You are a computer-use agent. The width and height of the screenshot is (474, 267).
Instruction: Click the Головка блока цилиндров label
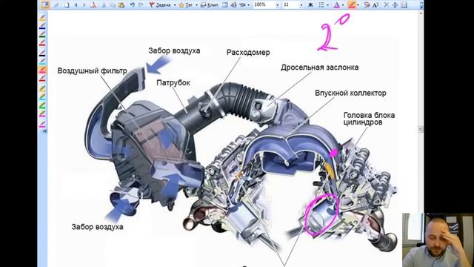coord(369,119)
